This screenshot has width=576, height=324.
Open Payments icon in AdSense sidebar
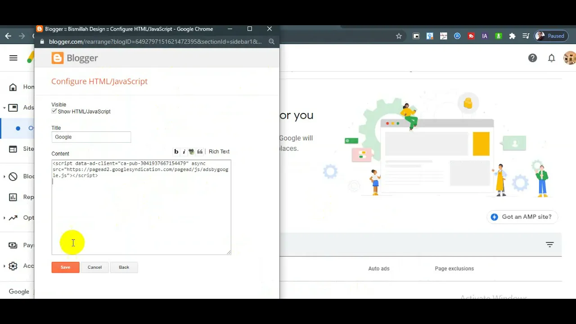pyautogui.click(x=13, y=245)
